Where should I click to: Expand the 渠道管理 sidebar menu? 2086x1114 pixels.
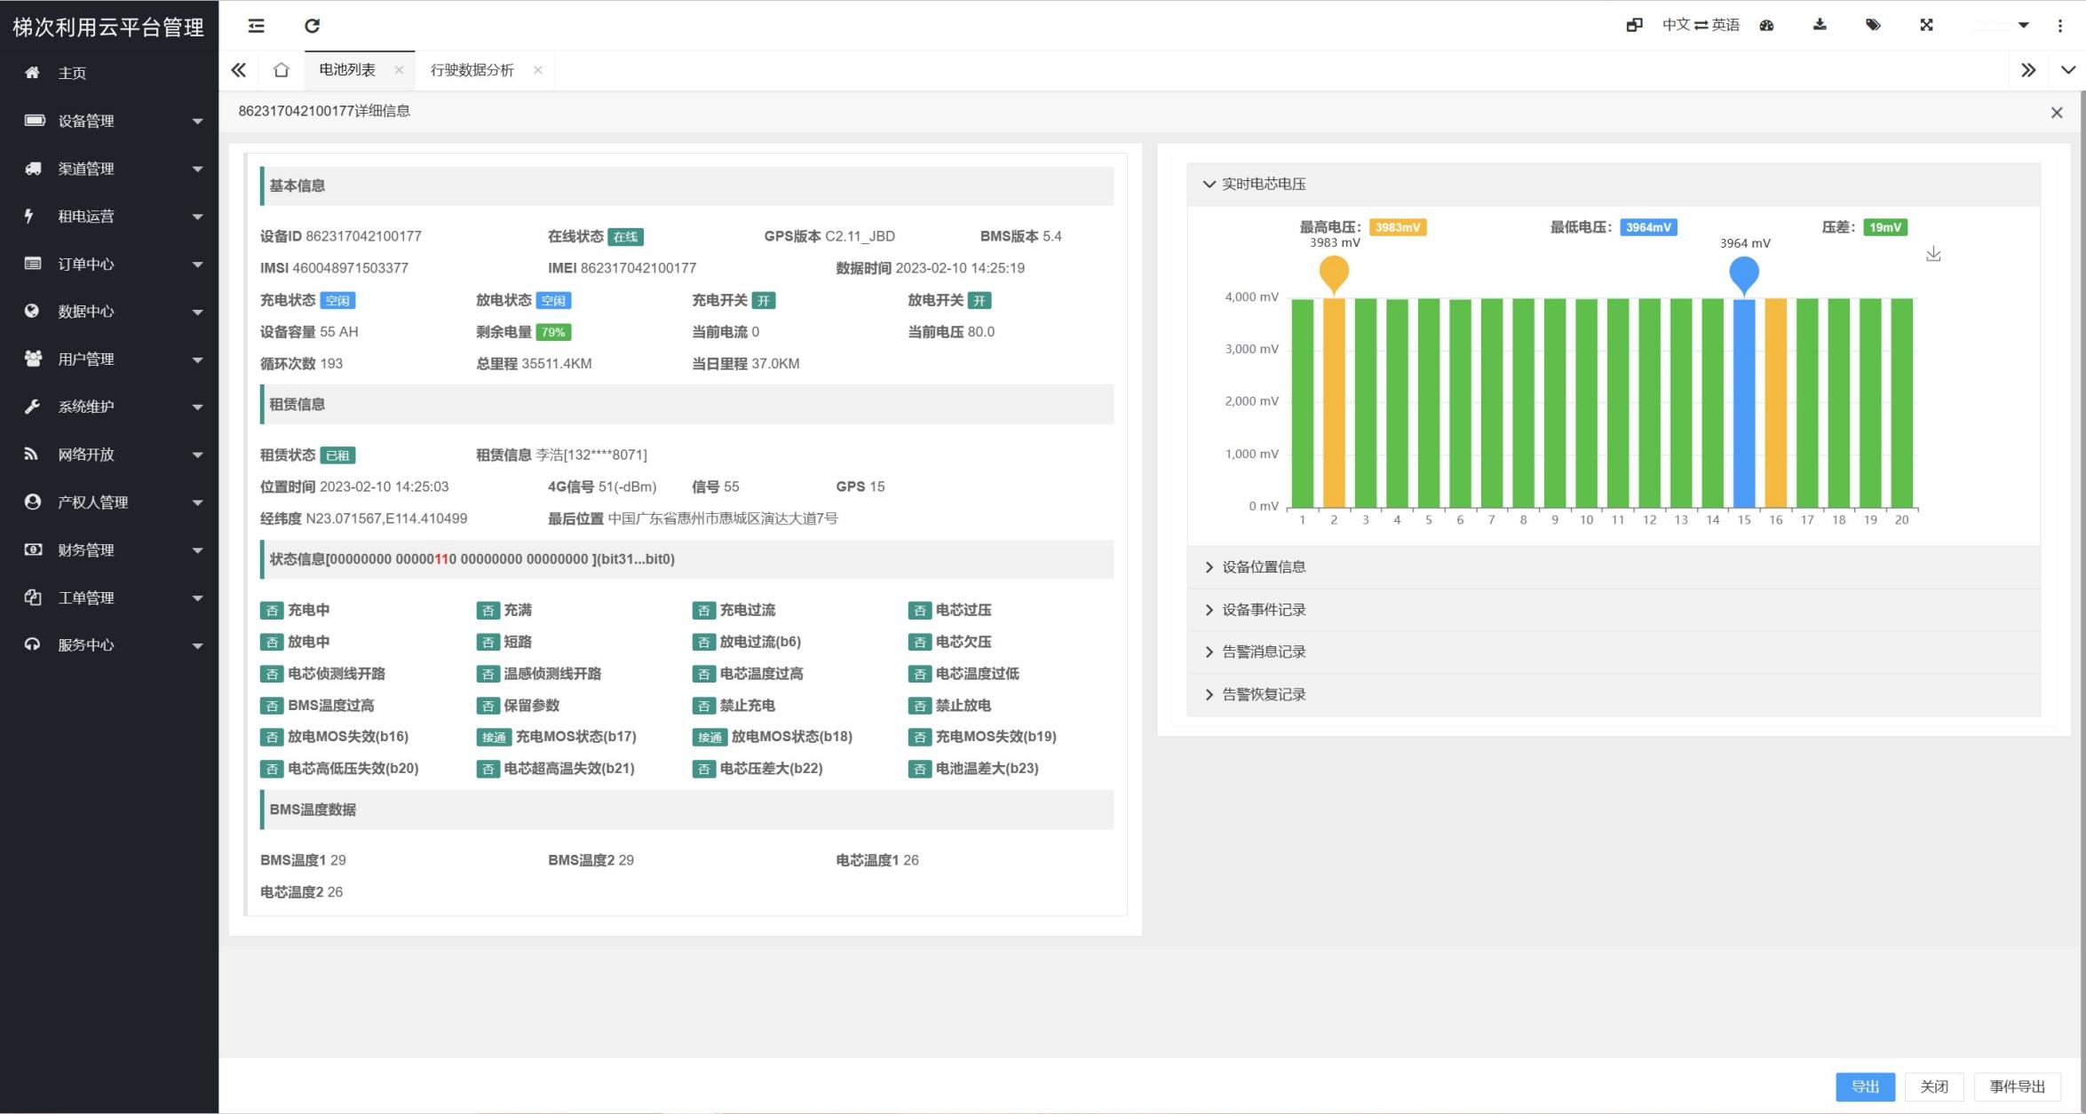[x=109, y=169]
